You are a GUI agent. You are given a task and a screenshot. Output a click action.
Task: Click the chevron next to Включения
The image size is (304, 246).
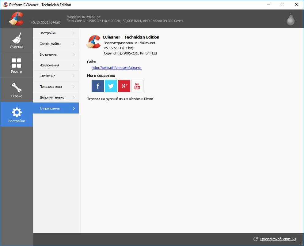[74, 54]
